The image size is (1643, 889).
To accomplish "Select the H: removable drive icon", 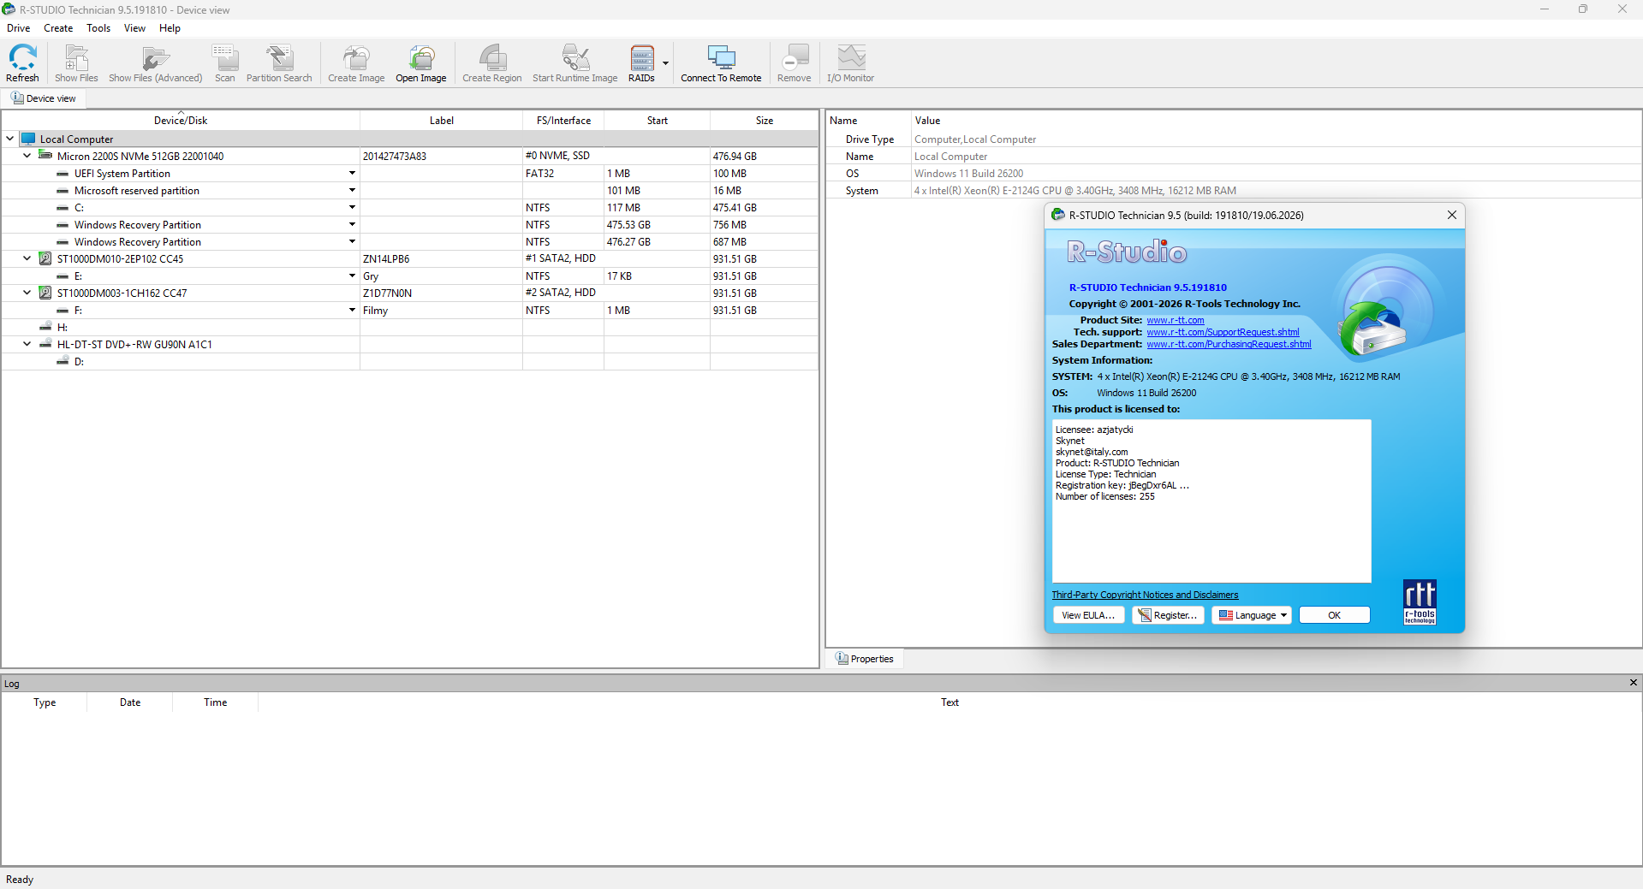I will tap(45, 327).
